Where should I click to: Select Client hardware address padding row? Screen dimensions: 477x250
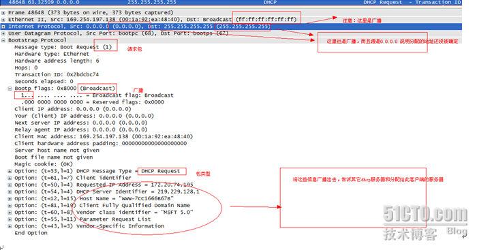(101, 144)
